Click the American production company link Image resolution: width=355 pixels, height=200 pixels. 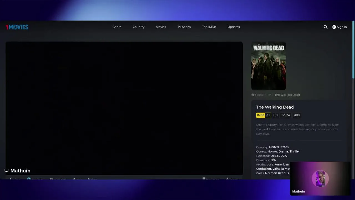[282, 164]
